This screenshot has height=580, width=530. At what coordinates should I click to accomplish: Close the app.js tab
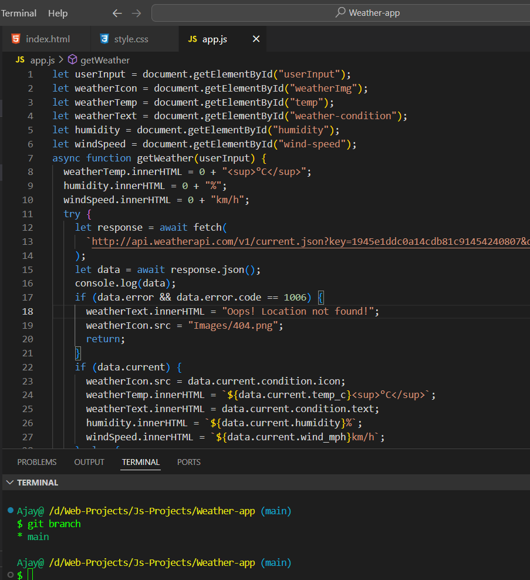point(256,39)
